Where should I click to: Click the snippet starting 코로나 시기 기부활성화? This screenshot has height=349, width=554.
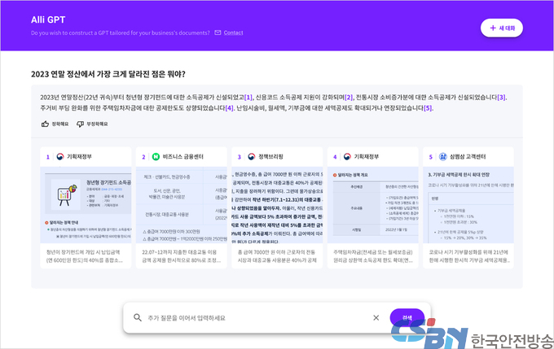[x=469, y=256]
